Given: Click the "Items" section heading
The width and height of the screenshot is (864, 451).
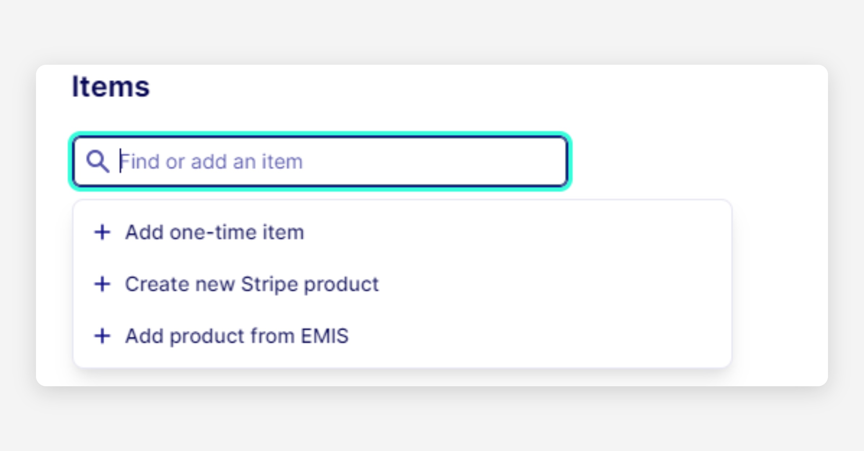Looking at the screenshot, I should tap(111, 87).
